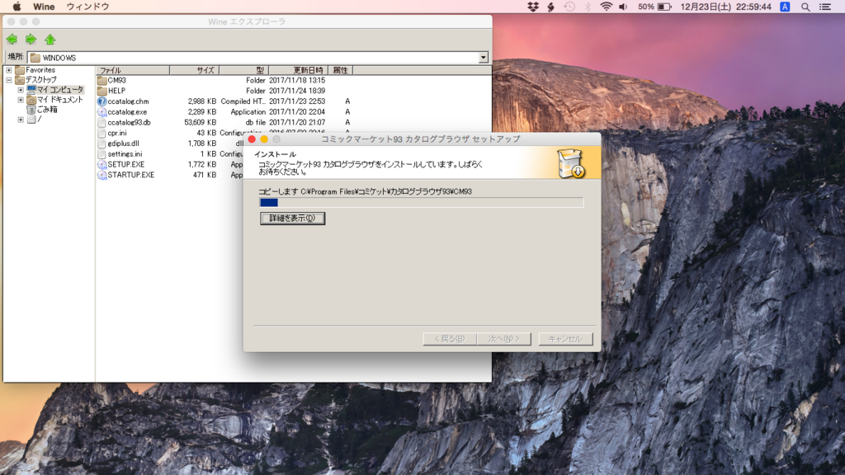The height and width of the screenshot is (475, 845).
Task: Select ccatalog.chm file name
Action: tap(128, 101)
